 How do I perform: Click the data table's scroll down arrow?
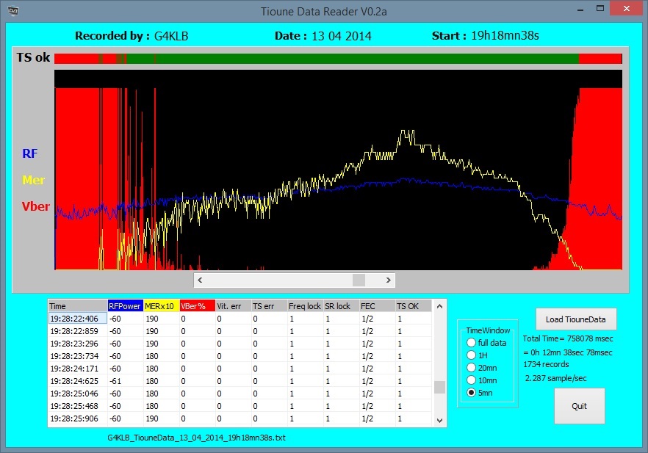439,420
